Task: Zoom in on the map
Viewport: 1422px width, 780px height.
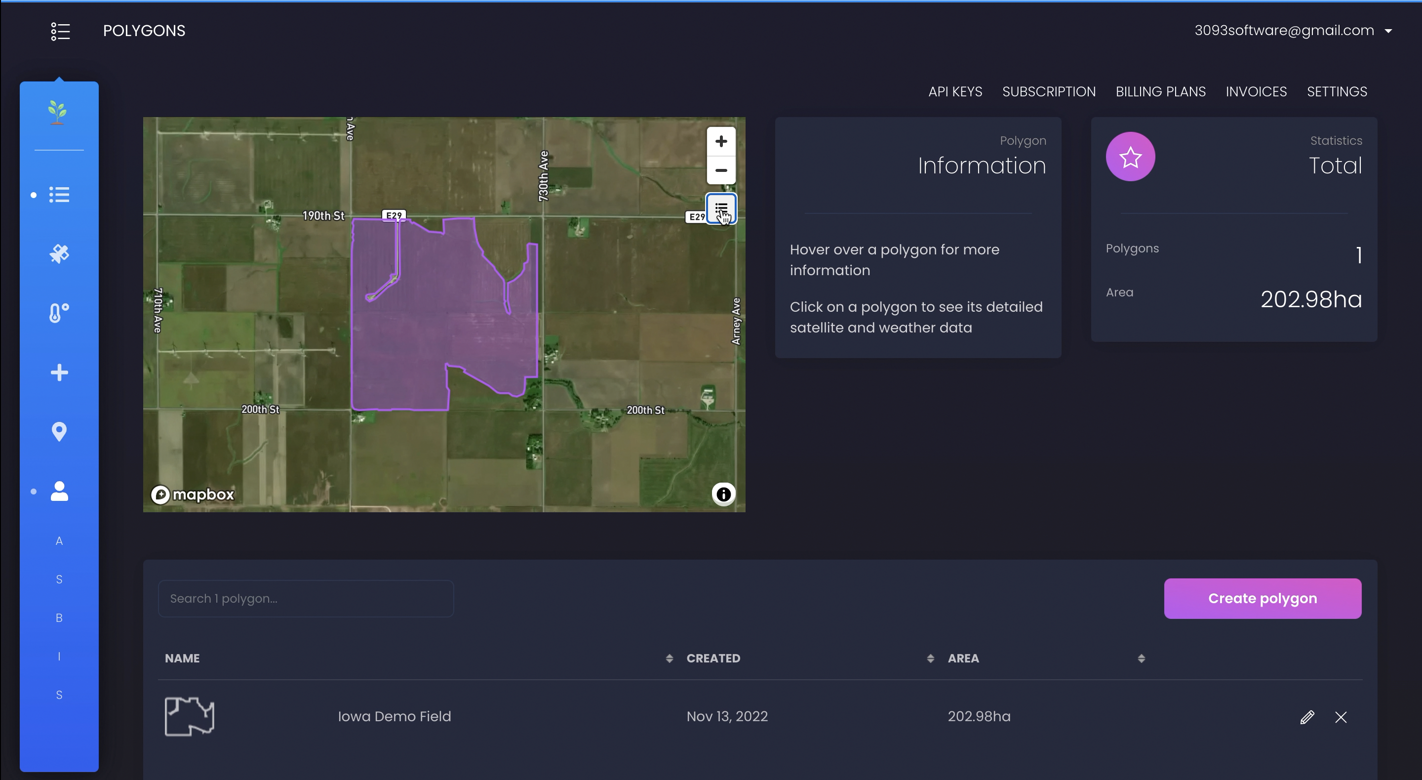Action: (x=720, y=141)
